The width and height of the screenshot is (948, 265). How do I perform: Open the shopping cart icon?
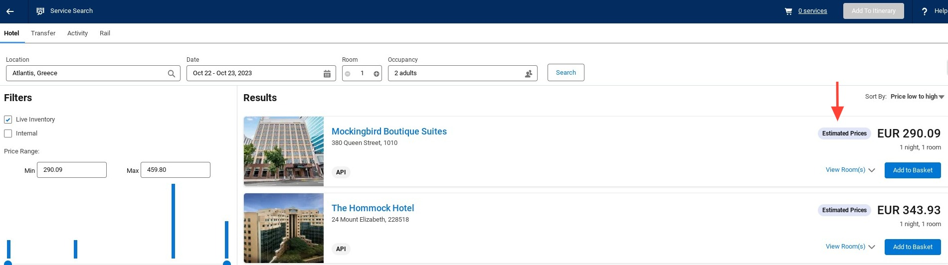(788, 11)
